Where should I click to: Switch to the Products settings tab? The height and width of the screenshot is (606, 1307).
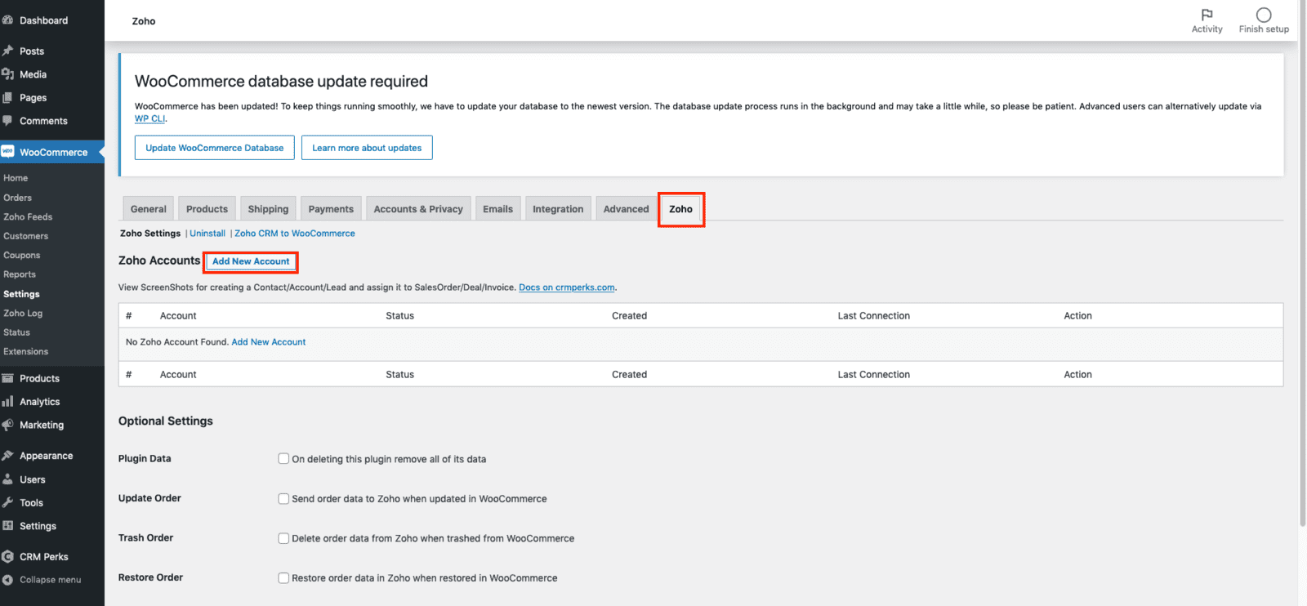pos(207,208)
